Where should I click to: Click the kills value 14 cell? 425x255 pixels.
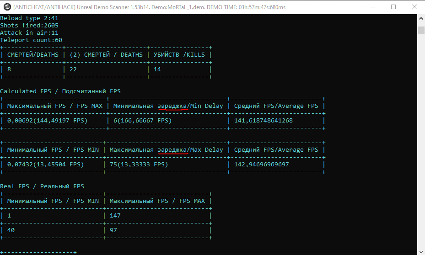157,69
